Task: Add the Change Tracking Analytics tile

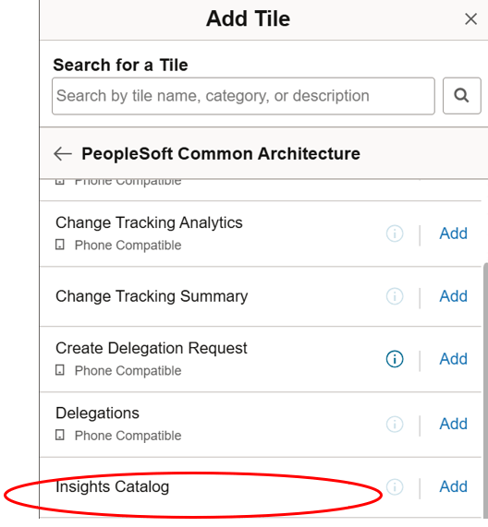Action: [x=453, y=234]
